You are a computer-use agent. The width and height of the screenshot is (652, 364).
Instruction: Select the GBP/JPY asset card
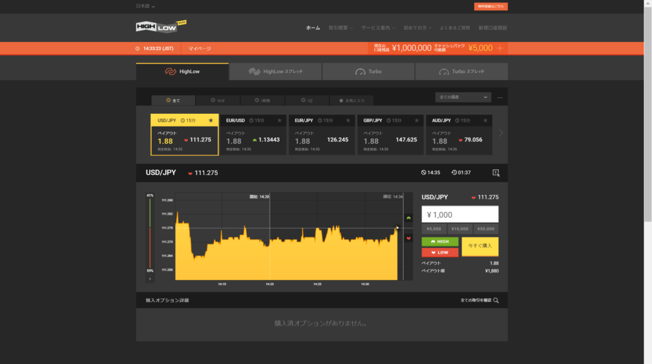(x=390, y=135)
